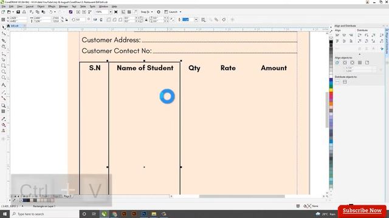Viewport: 389px width, 218px height.
Task: Click Distribute Left icon in Distribute section
Action: click(x=359, y=35)
